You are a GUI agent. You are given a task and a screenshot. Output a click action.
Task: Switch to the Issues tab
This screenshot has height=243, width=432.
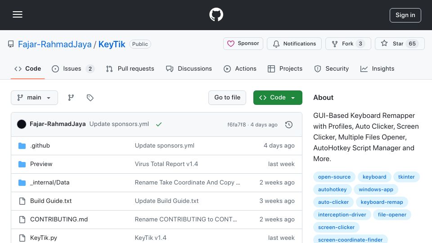click(x=73, y=68)
